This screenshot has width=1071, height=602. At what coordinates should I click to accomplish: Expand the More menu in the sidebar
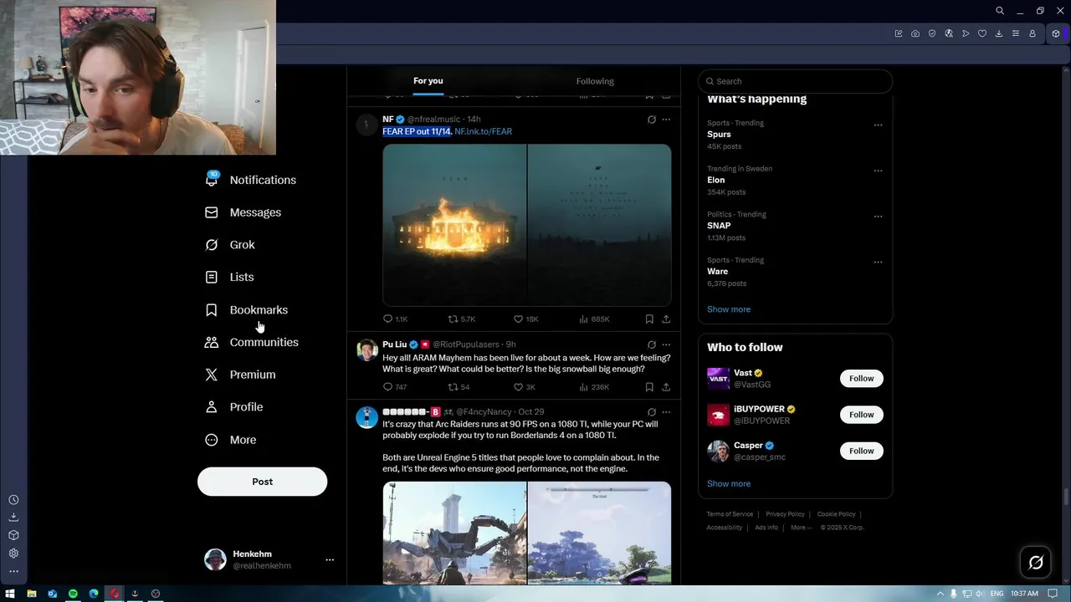230,440
